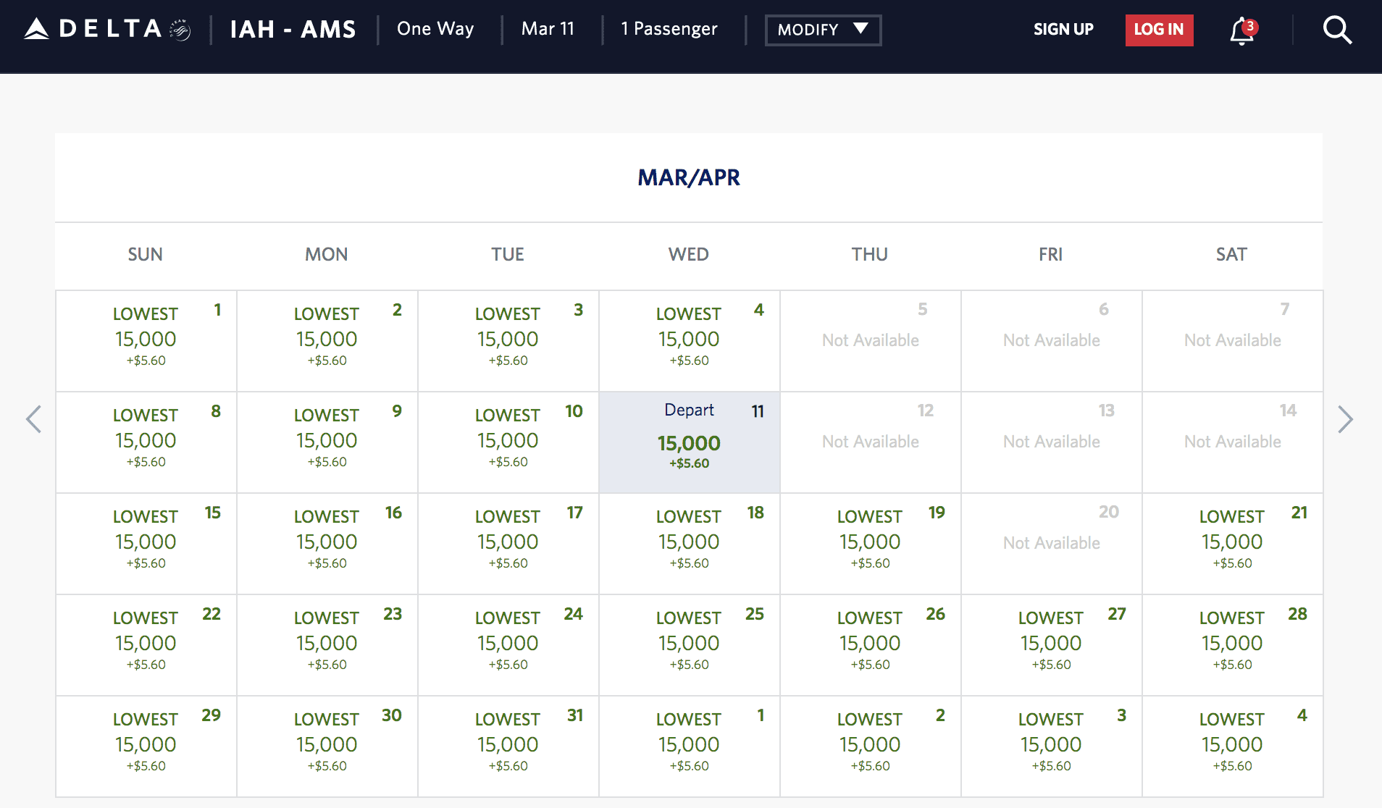Edit the Mar 11 travel date

548,29
